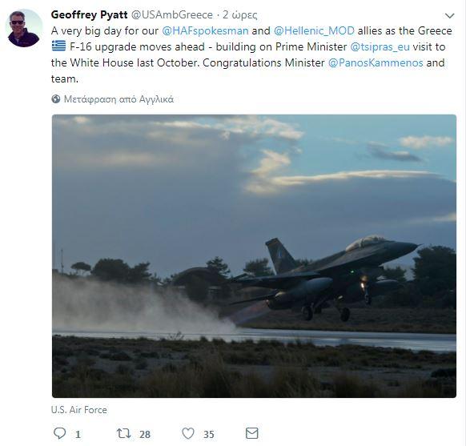
Task: Click the @USAmbGreece handle
Action: [172, 15]
